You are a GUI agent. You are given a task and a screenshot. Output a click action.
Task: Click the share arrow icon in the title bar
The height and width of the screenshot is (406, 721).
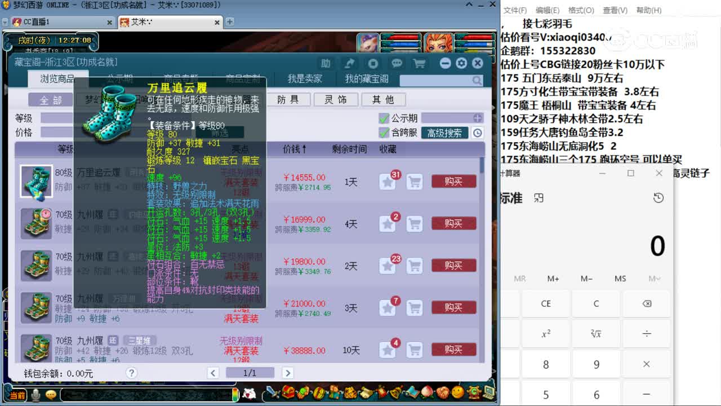click(x=349, y=63)
